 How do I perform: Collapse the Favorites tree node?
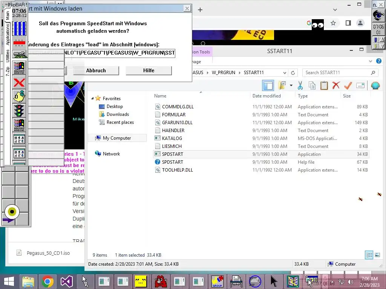92,98
